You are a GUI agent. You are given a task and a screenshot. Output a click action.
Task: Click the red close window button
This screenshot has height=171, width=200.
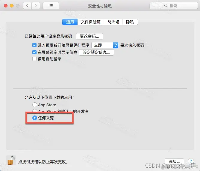click(6, 6)
